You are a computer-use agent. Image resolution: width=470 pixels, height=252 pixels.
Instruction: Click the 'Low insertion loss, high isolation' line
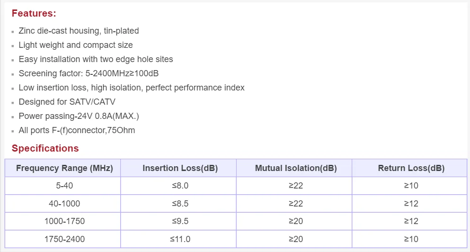(x=132, y=88)
